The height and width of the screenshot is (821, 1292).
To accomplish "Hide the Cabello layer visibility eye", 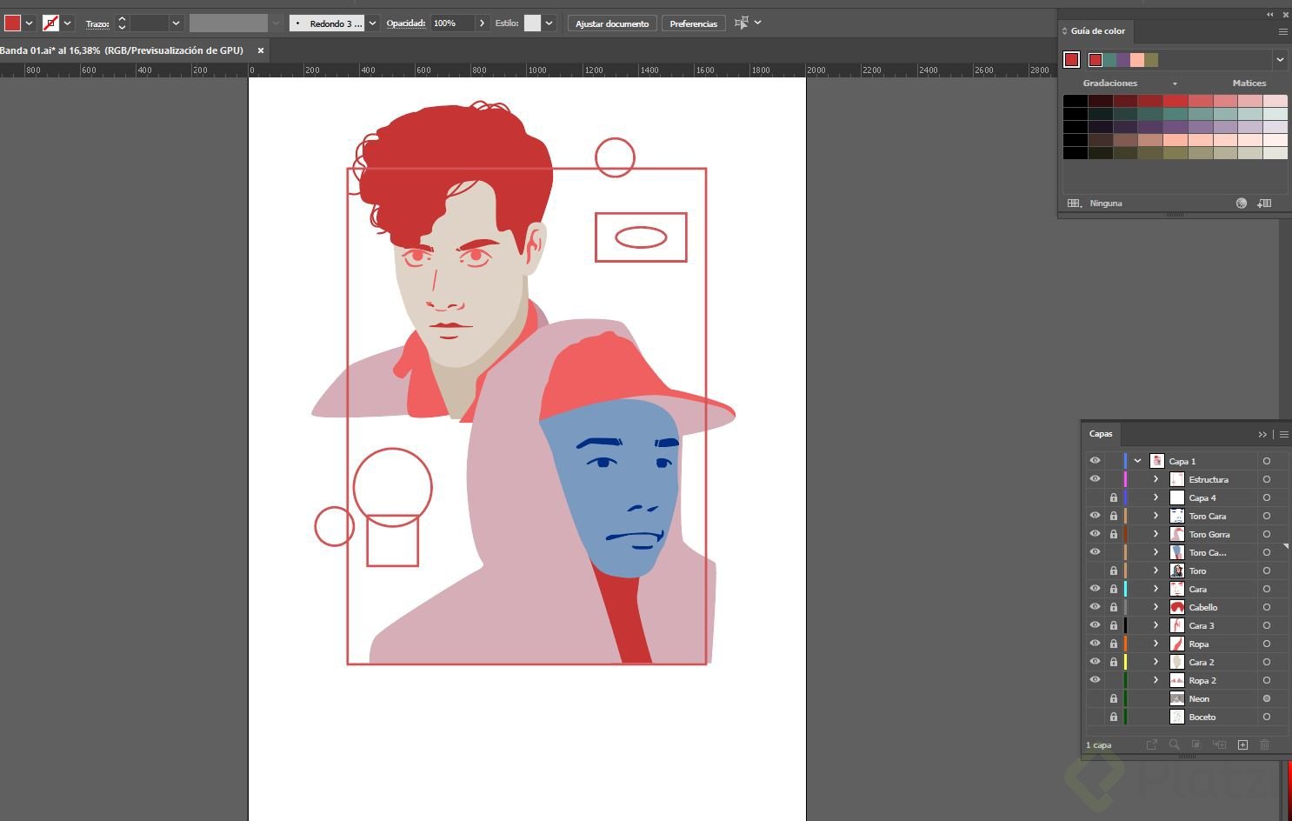I will [1095, 607].
